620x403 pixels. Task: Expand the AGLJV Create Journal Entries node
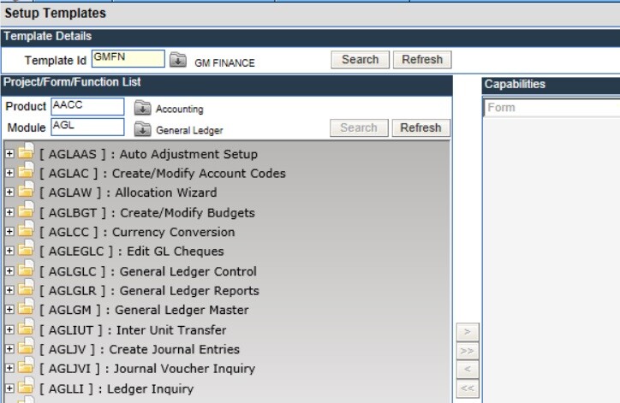pos(9,349)
